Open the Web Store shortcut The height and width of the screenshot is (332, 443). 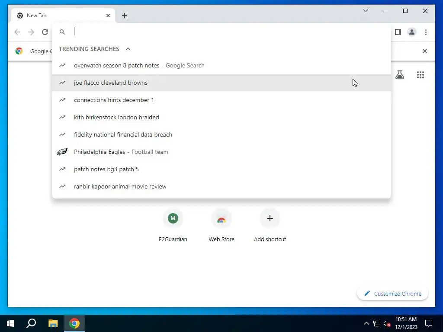pyautogui.click(x=221, y=226)
